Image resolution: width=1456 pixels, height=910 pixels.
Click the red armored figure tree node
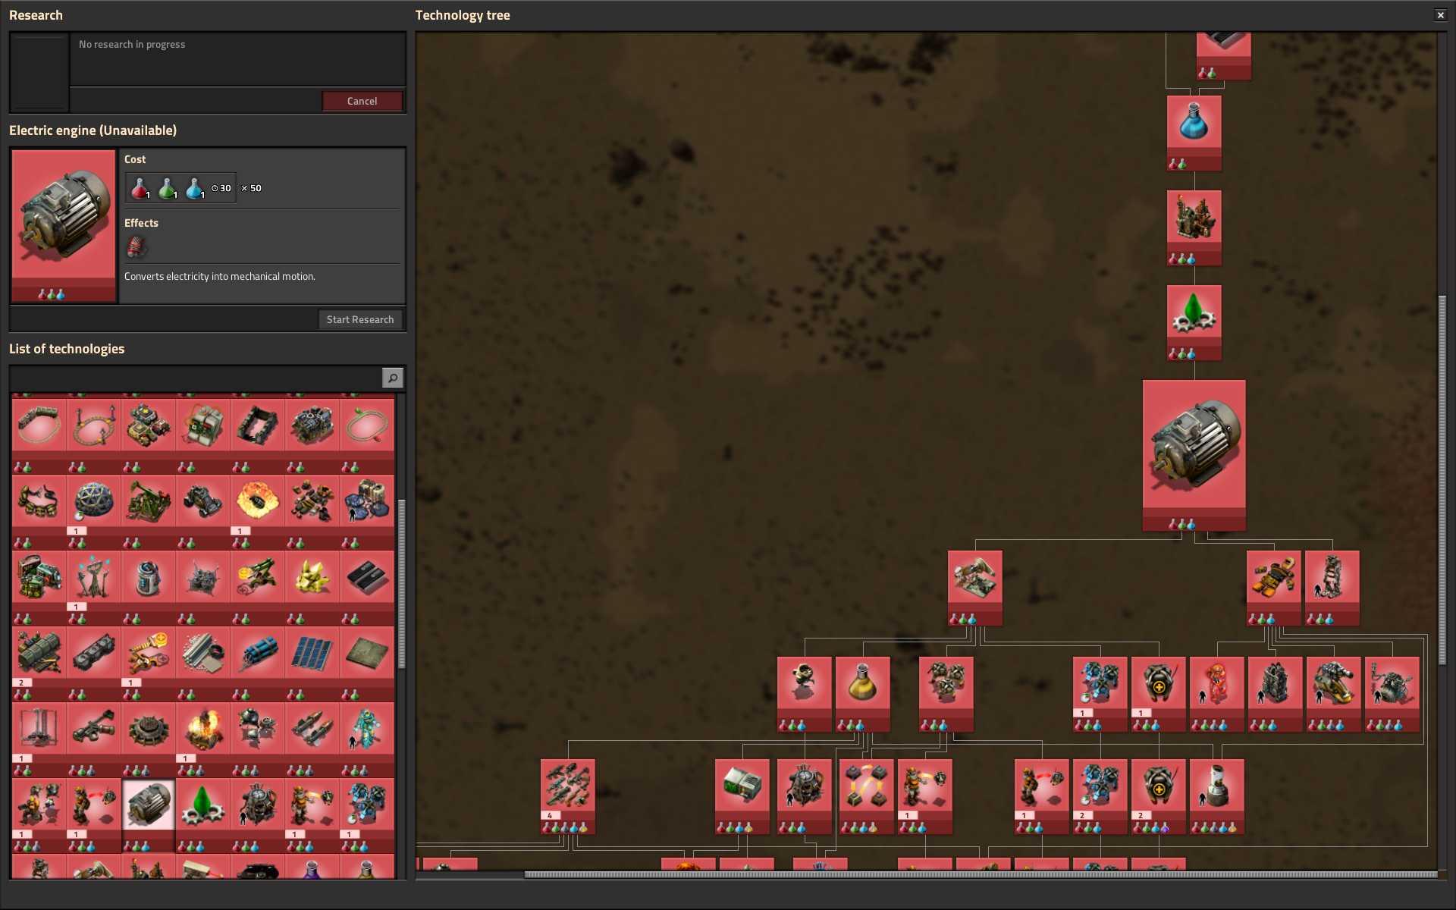coord(1216,694)
